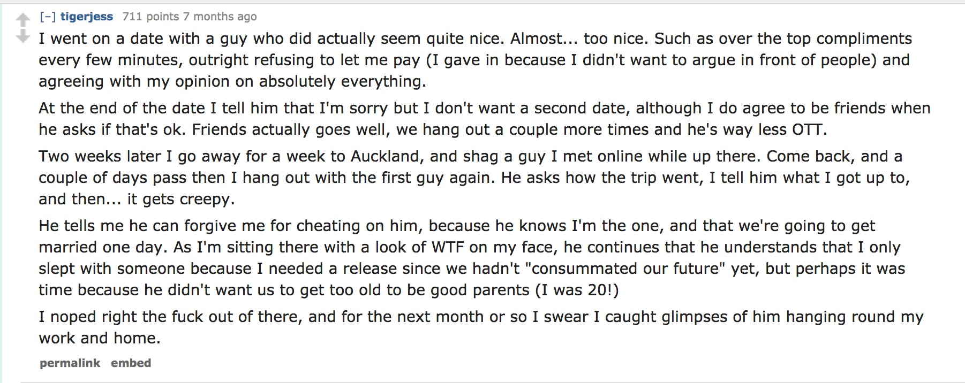The width and height of the screenshot is (965, 383).
Task: Click the words 'work and home' at the end
Action: (99, 338)
